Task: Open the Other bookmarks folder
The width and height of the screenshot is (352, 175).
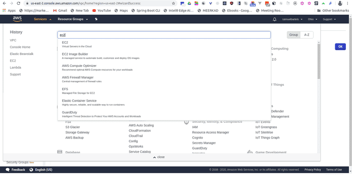Action: pyautogui.click(x=333, y=11)
